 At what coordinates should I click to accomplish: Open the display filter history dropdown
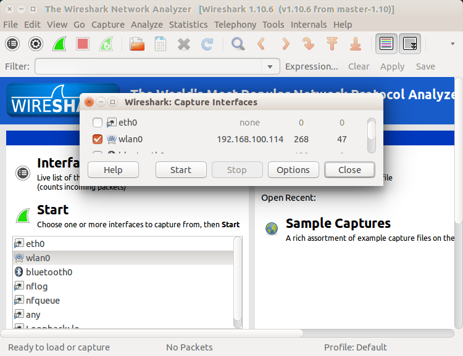pyautogui.click(x=270, y=67)
